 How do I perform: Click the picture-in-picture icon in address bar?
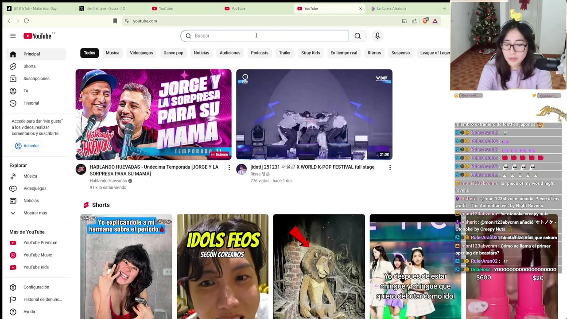404,21
